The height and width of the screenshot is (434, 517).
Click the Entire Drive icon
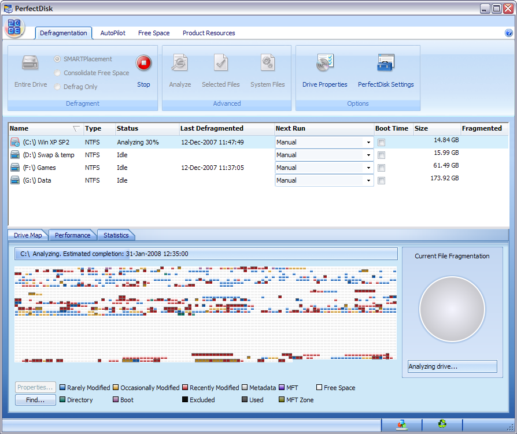coord(31,63)
